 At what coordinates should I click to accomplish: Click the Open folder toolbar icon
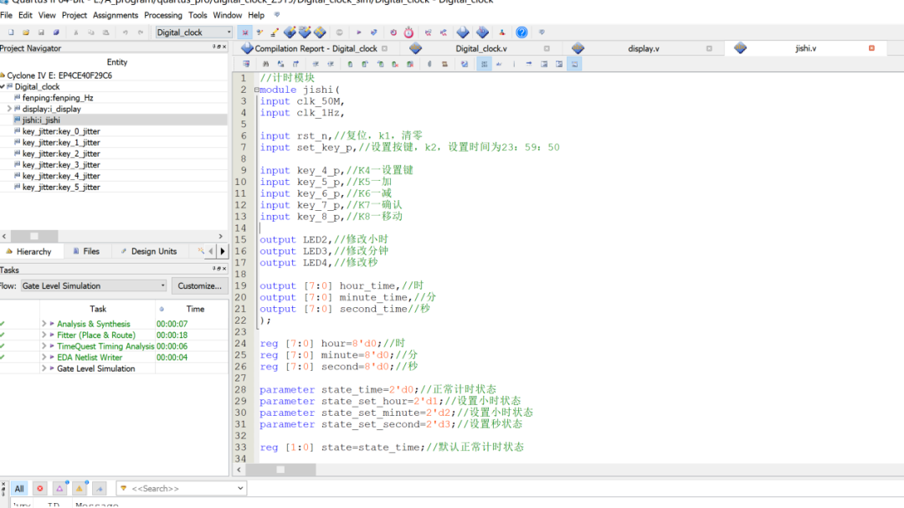27,33
